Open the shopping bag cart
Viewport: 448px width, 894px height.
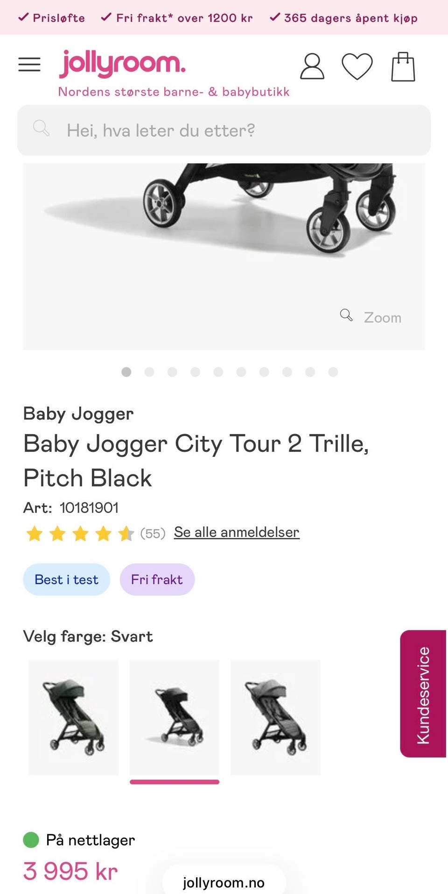point(403,66)
